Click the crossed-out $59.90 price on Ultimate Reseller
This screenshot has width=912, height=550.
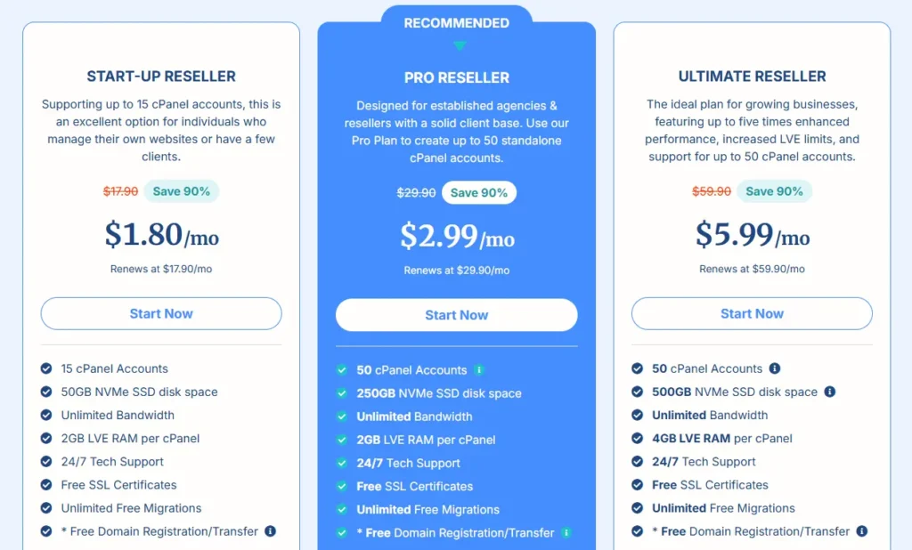[711, 190]
